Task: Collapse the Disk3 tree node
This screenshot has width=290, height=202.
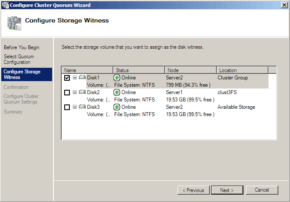Action: tap(75, 107)
